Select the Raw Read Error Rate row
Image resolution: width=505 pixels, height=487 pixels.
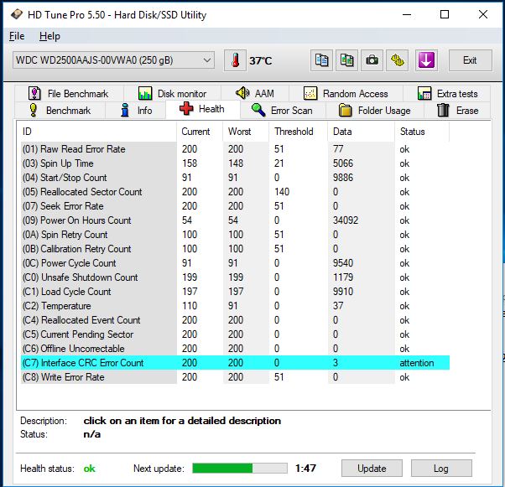point(235,149)
